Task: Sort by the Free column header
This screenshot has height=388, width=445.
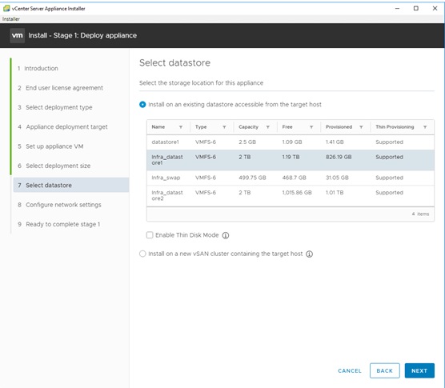Action: 287,127
